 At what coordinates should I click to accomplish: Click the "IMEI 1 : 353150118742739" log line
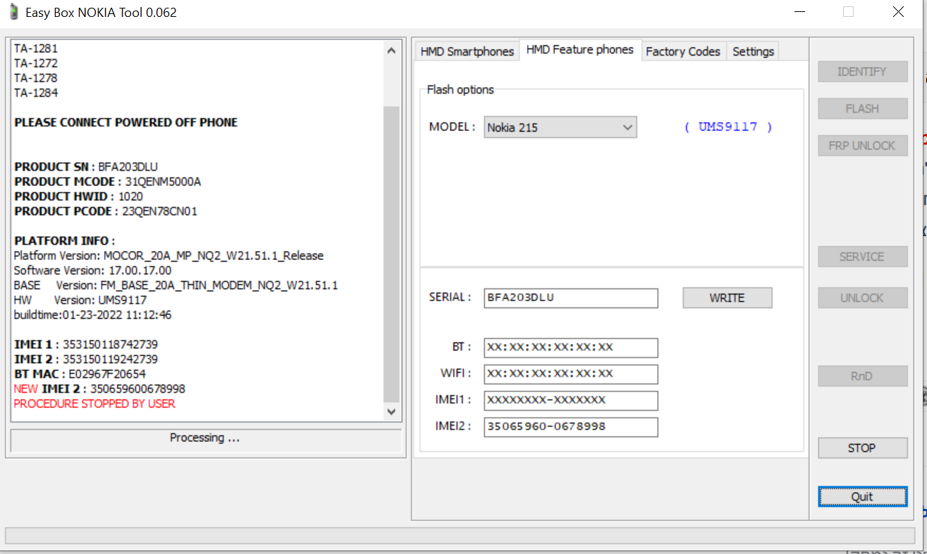(86, 345)
